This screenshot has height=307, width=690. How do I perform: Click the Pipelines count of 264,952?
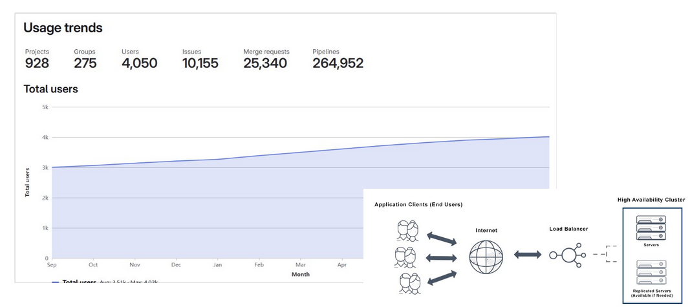[x=338, y=63]
